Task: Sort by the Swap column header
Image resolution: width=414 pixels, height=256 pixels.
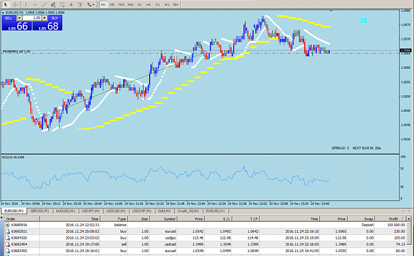Action: (361, 219)
